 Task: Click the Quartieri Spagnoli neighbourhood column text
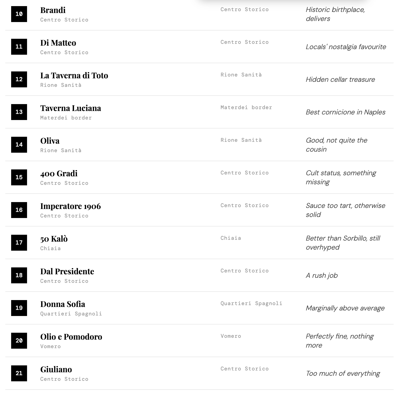coord(251,303)
